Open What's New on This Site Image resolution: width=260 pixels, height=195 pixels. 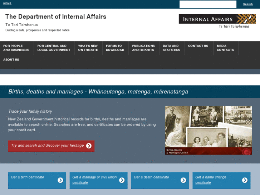88,48
